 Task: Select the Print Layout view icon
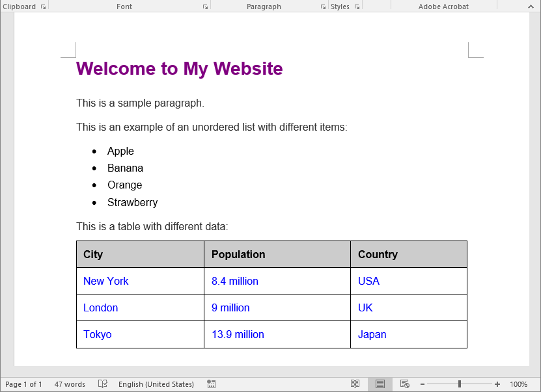(x=380, y=384)
